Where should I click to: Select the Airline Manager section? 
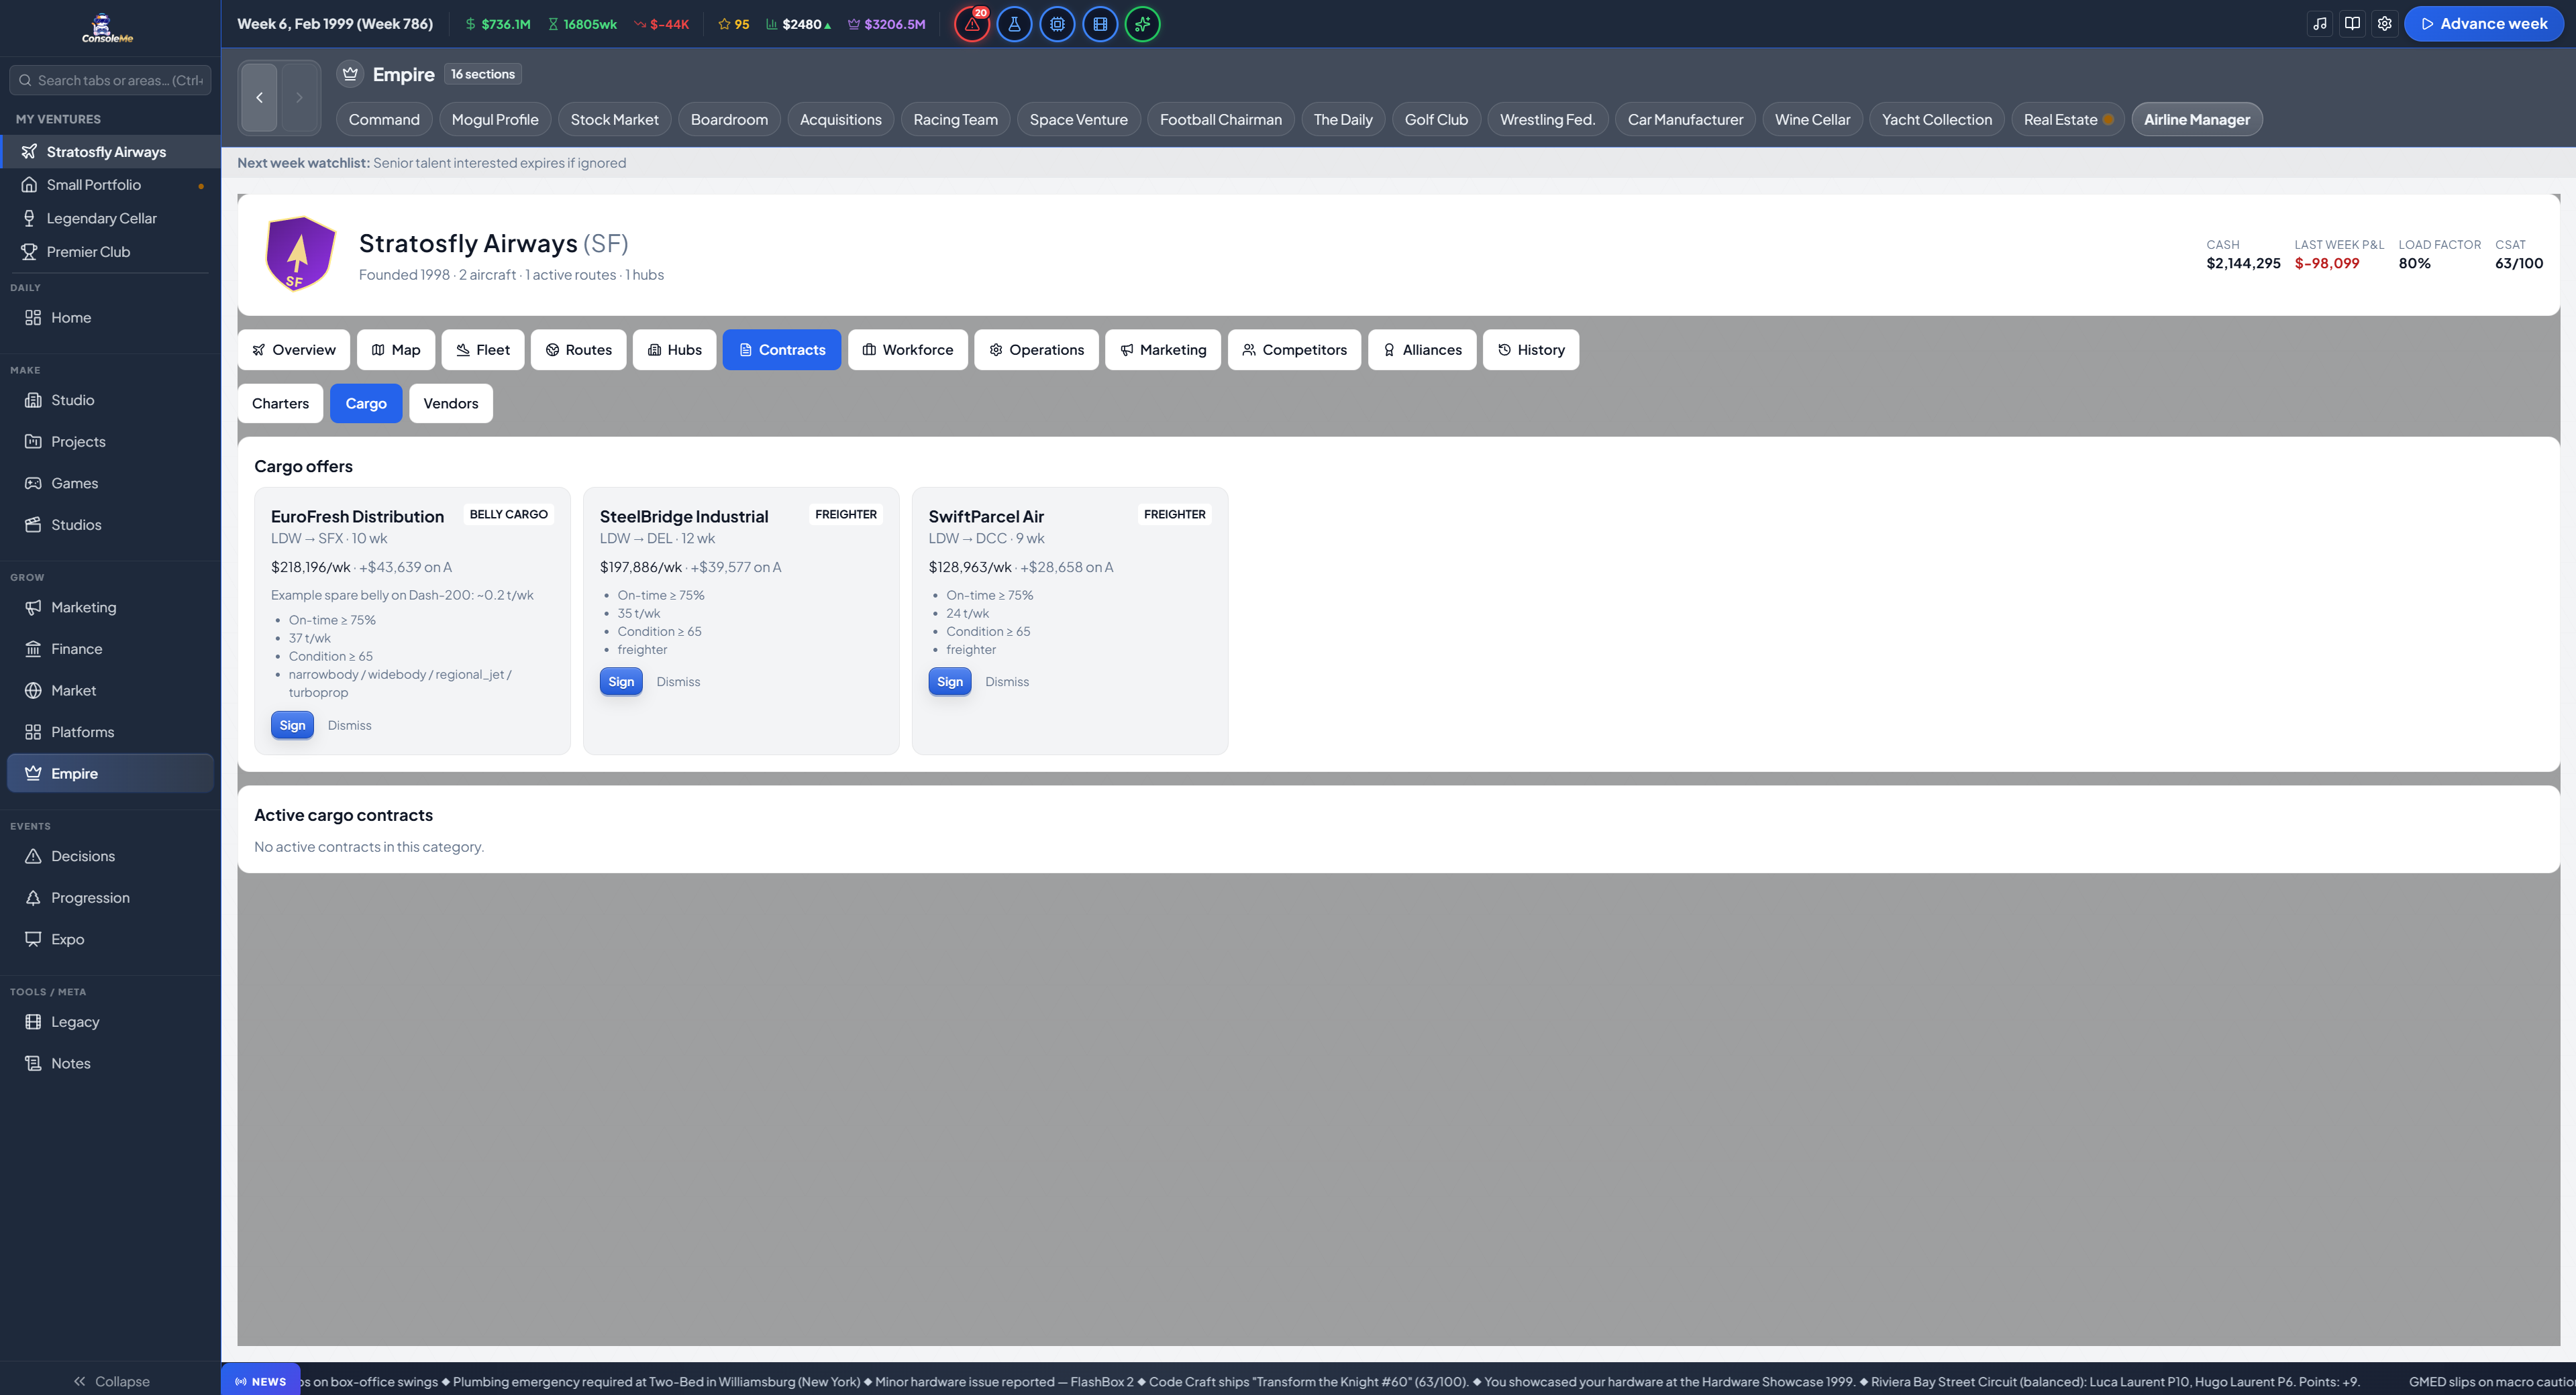click(x=2197, y=120)
